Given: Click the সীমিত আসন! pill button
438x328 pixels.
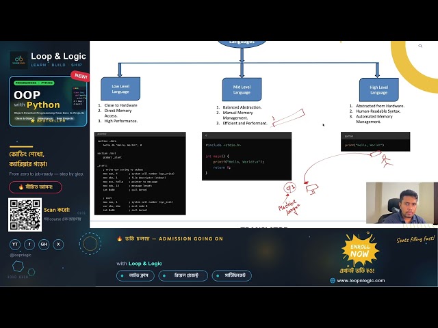Looking at the screenshot, I should coord(36,187).
